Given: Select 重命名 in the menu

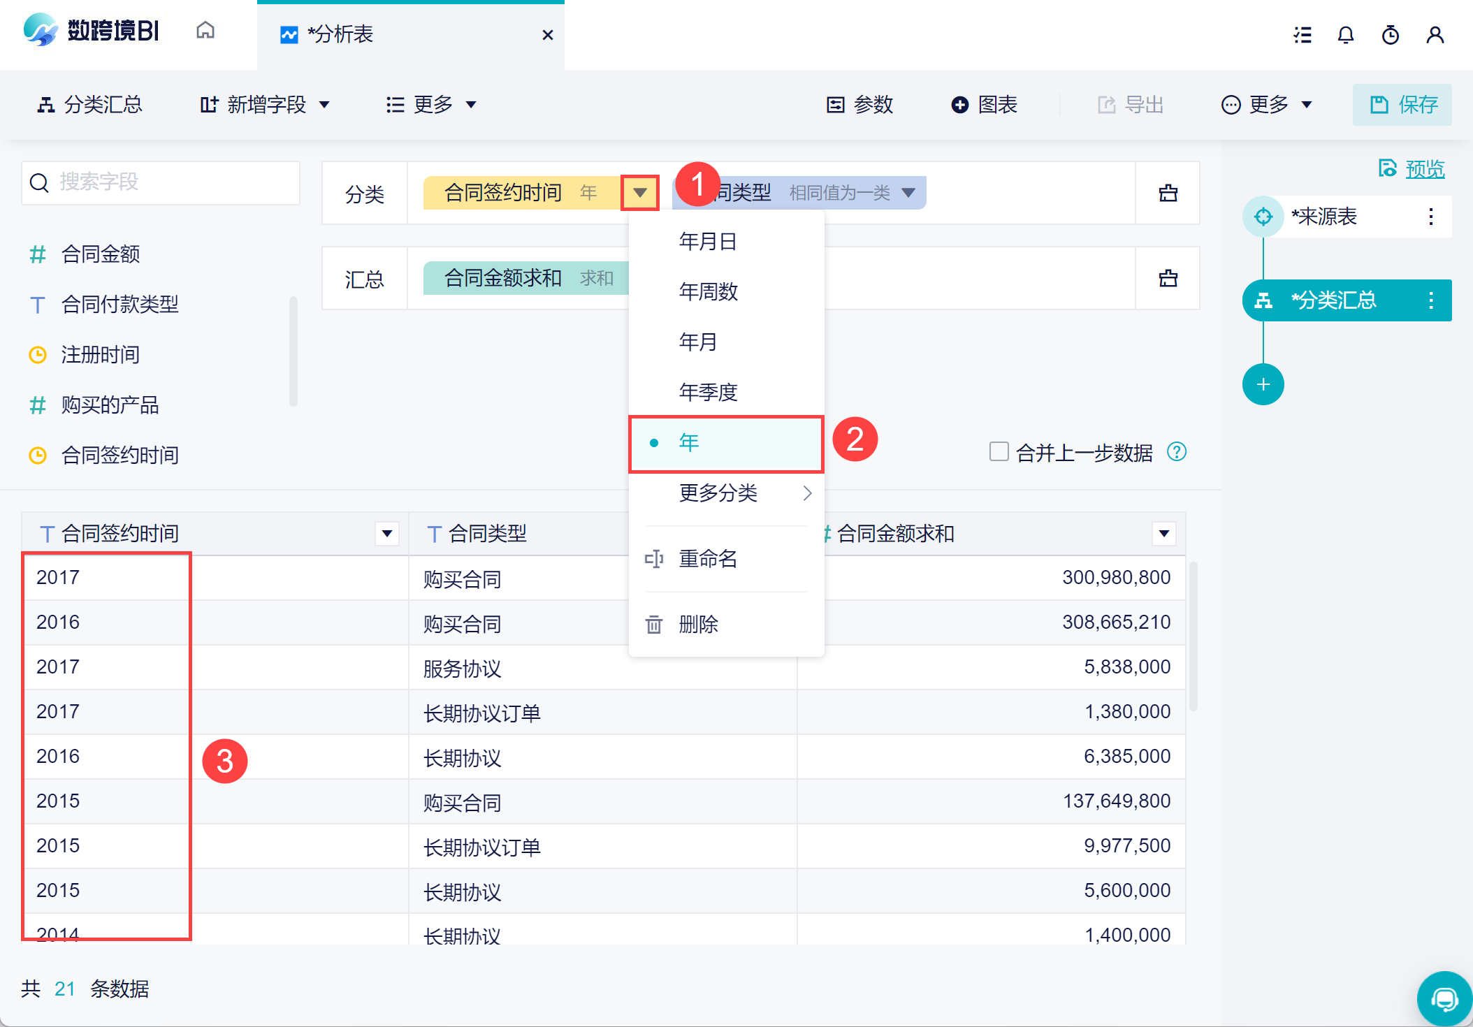Looking at the screenshot, I should [707, 559].
